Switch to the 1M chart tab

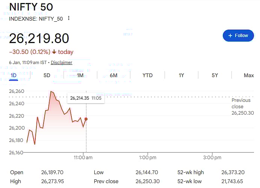click(x=80, y=75)
